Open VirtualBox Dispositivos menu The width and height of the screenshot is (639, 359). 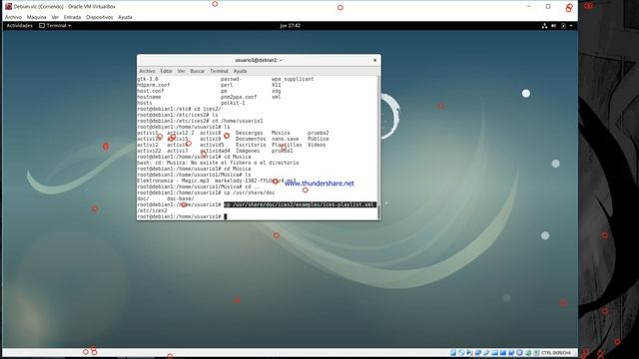100,17
